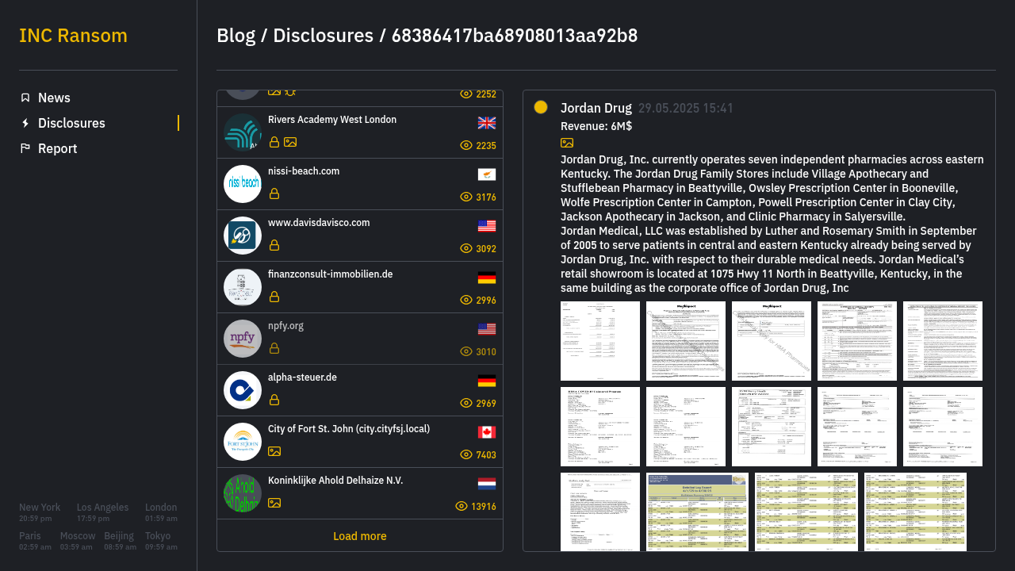Screen dimensions: 1015x571
Task: Open the News menu item
Action: 98,98
